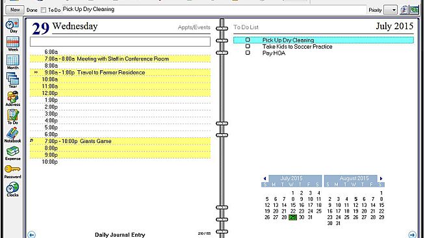The image size is (425, 238).
Task: Click the green icon right of Priority
Action: pyautogui.click(x=414, y=10)
